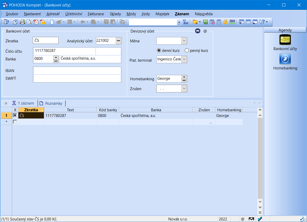Open print preview with magnifier icon
Viewport: 307px width, 222px height.
(x=29, y=22)
